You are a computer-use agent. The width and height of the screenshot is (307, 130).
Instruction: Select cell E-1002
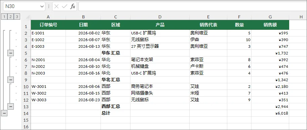click(48, 40)
